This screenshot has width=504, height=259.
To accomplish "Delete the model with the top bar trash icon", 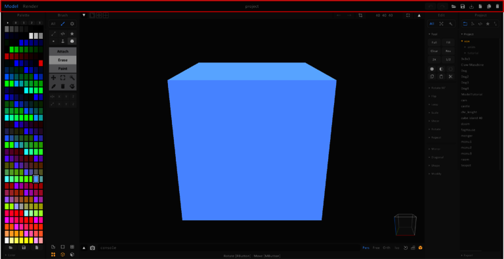I will 497,7.
